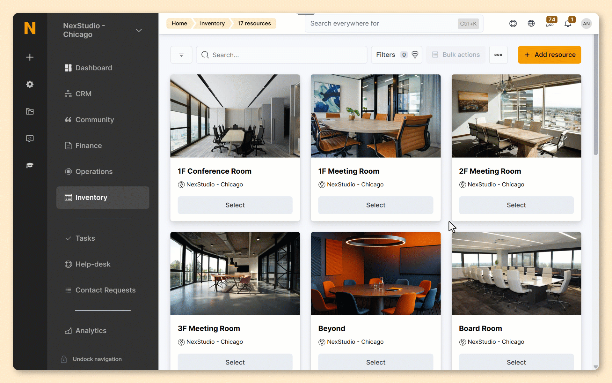Click the vertical scrollbar thumb
This screenshot has height=383, width=612.
(595, 95)
